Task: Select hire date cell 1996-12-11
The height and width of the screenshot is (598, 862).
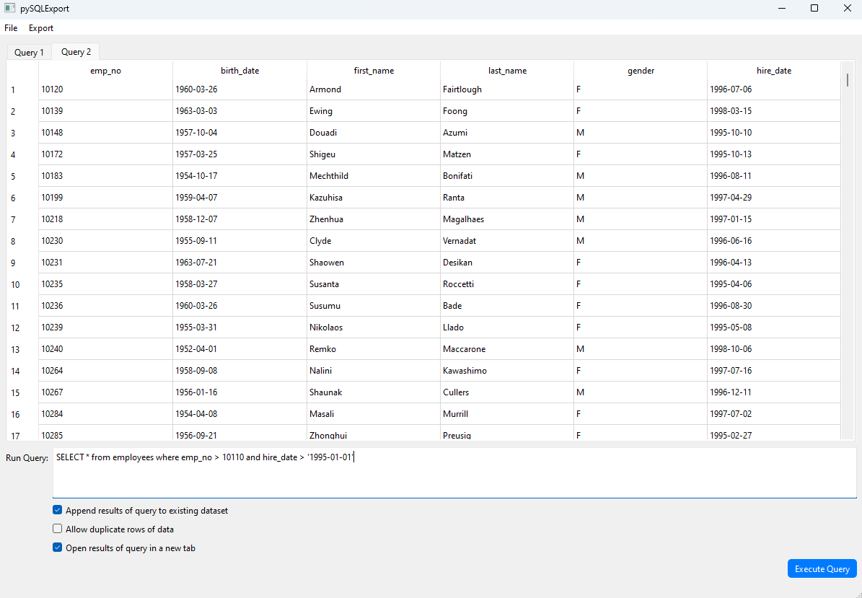Action: tap(774, 392)
